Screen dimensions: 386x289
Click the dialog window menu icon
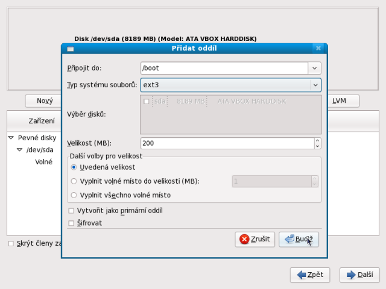70,48
